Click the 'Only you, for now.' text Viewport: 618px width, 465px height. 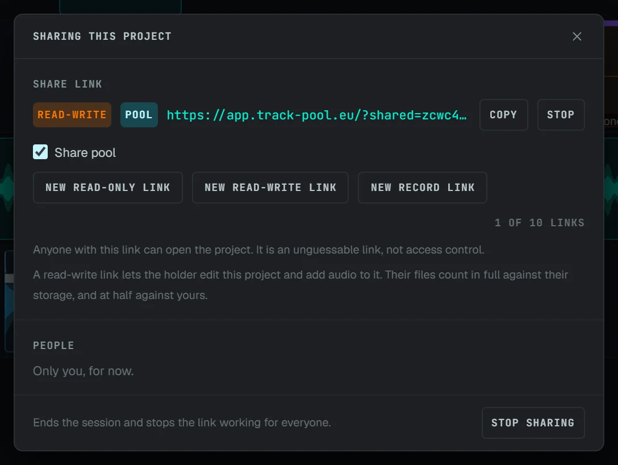coord(83,371)
